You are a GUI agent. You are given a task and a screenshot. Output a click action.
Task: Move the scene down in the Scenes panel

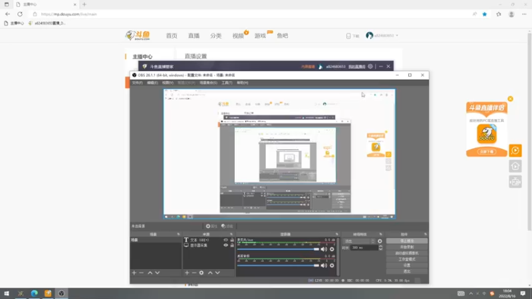tap(158, 272)
